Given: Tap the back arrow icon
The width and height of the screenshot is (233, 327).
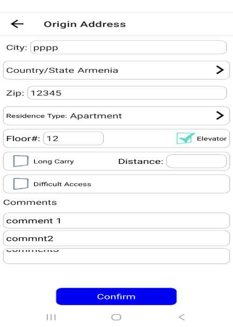Looking at the screenshot, I should tap(17, 24).
